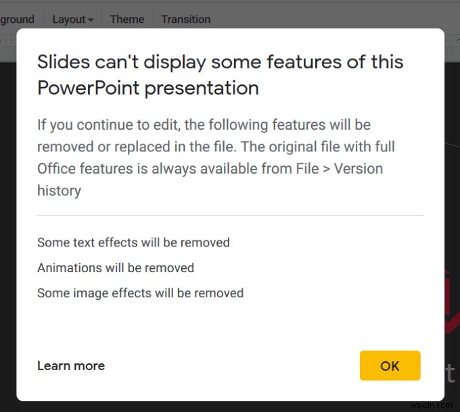Open the Learn more link
460x412 pixels.
point(71,366)
